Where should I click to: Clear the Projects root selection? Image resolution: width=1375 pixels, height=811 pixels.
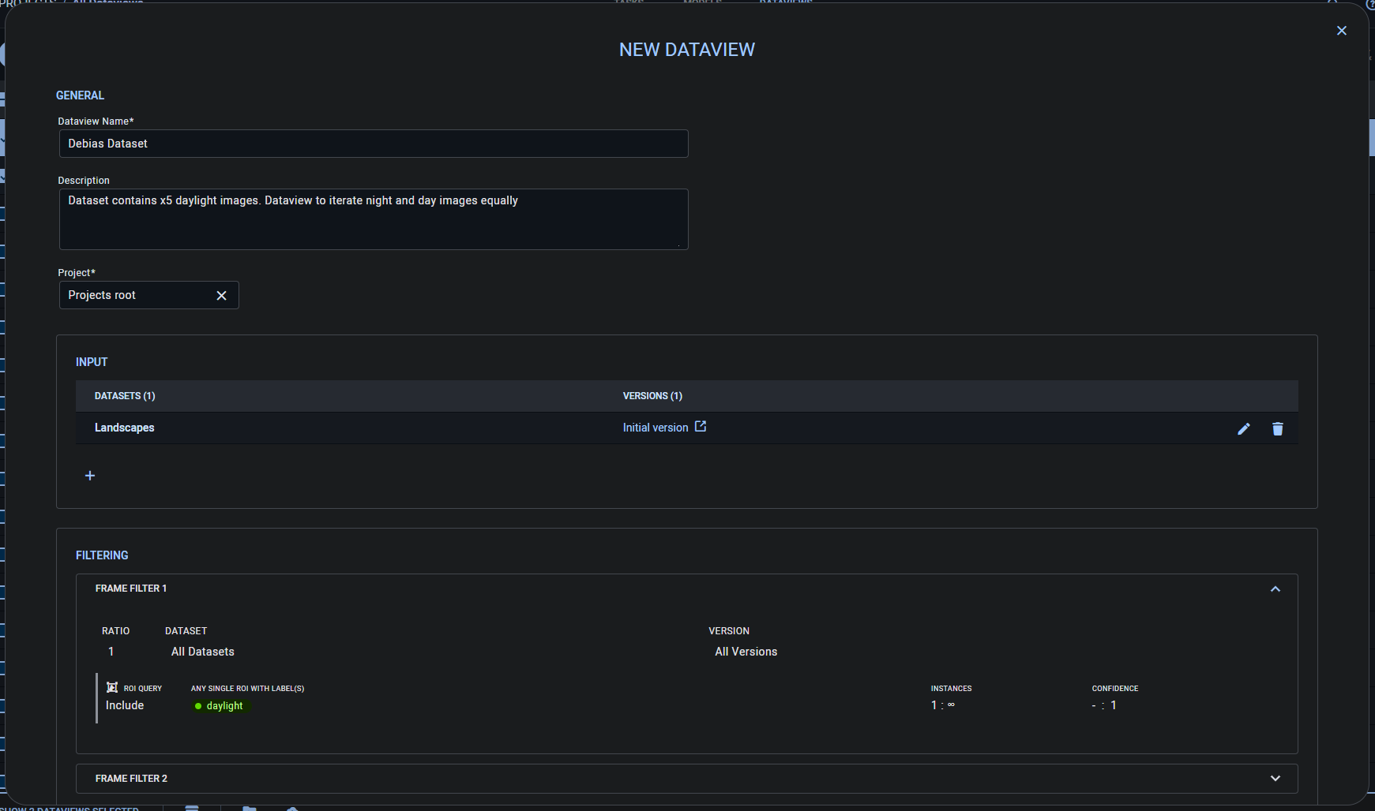221,295
